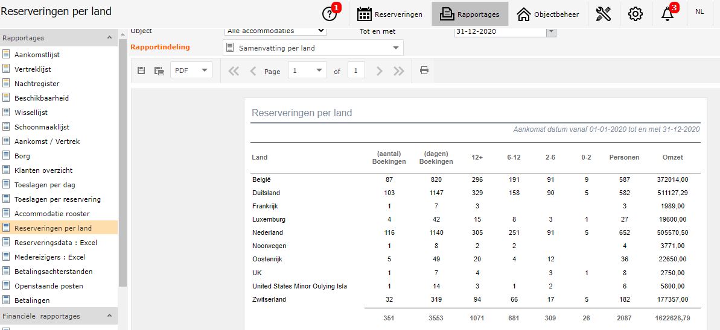
Task: Select Toeslagen per reservering report
Action: 57,199
